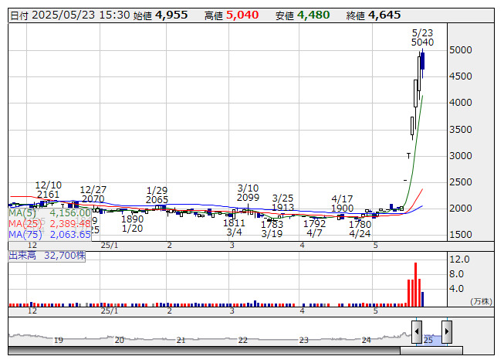
Task: Click the latest blue volume bar
Action: 423,299
